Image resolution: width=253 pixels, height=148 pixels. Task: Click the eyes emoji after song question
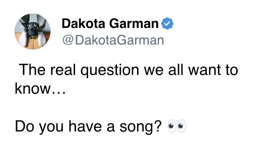(x=177, y=126)
